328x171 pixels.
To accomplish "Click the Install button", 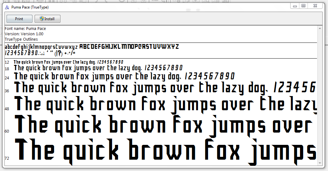I will pos(48,19).
